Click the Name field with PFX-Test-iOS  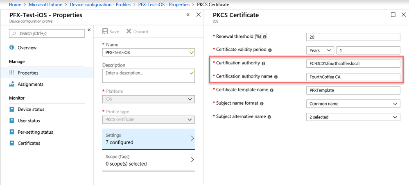pos(149,53)
